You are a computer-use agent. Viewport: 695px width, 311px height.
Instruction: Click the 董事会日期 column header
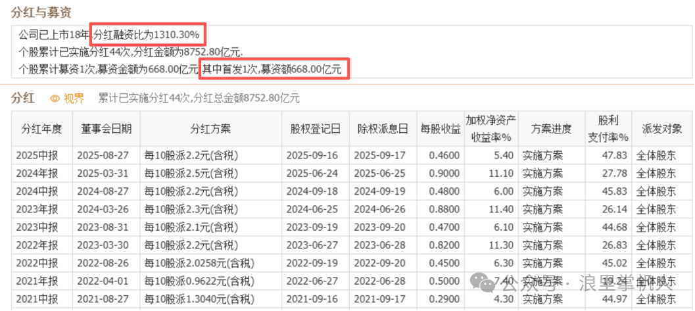106,129
